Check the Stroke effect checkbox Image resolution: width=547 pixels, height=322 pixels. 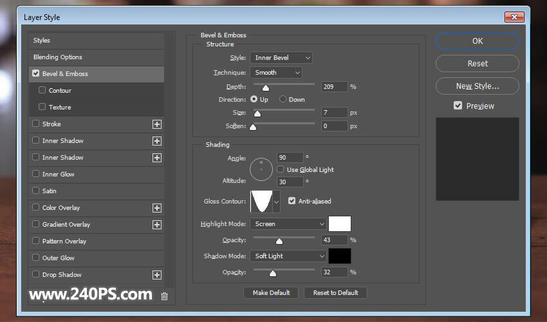35,123
